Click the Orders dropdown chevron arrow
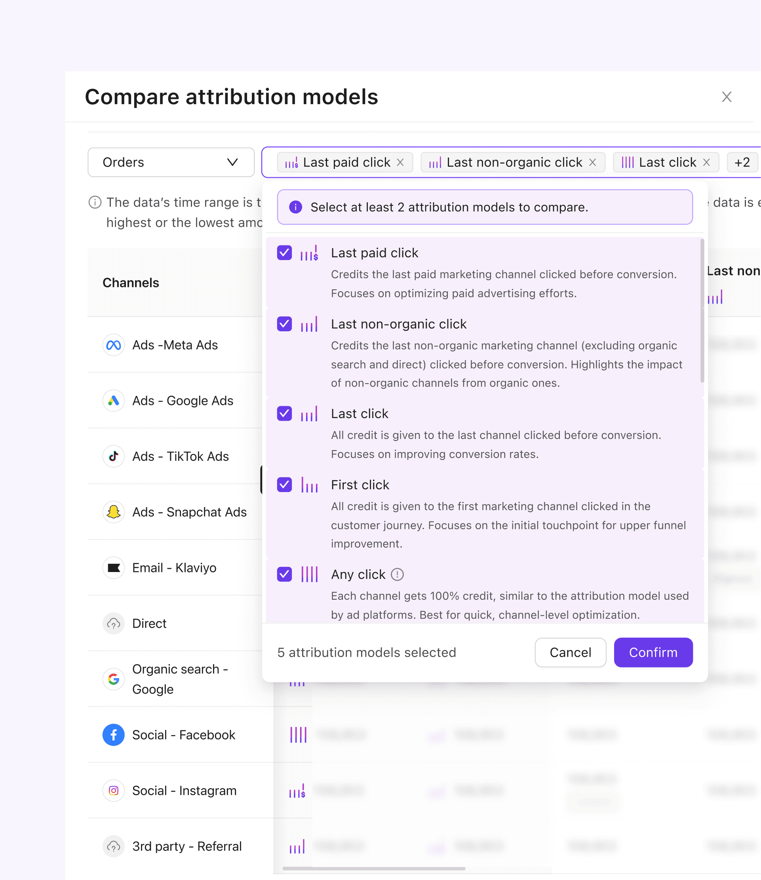Screen dimensions: 761x880 [232, 162]
